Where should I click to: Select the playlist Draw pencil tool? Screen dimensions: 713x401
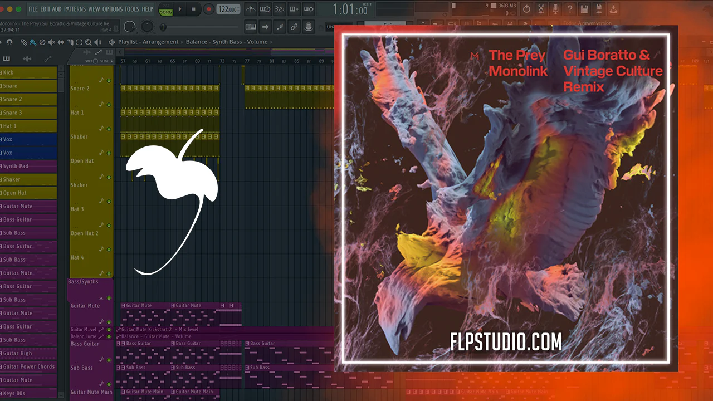23,42
